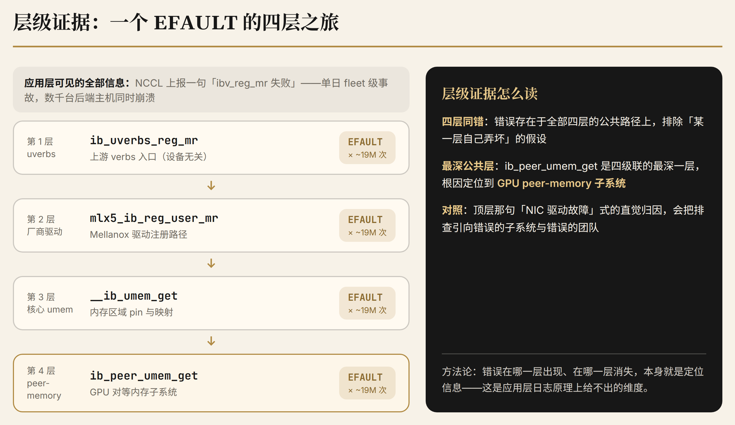Click the down arrow below ib_uverbs_reg_mr card
735x425 pixels.
[211, 186]
